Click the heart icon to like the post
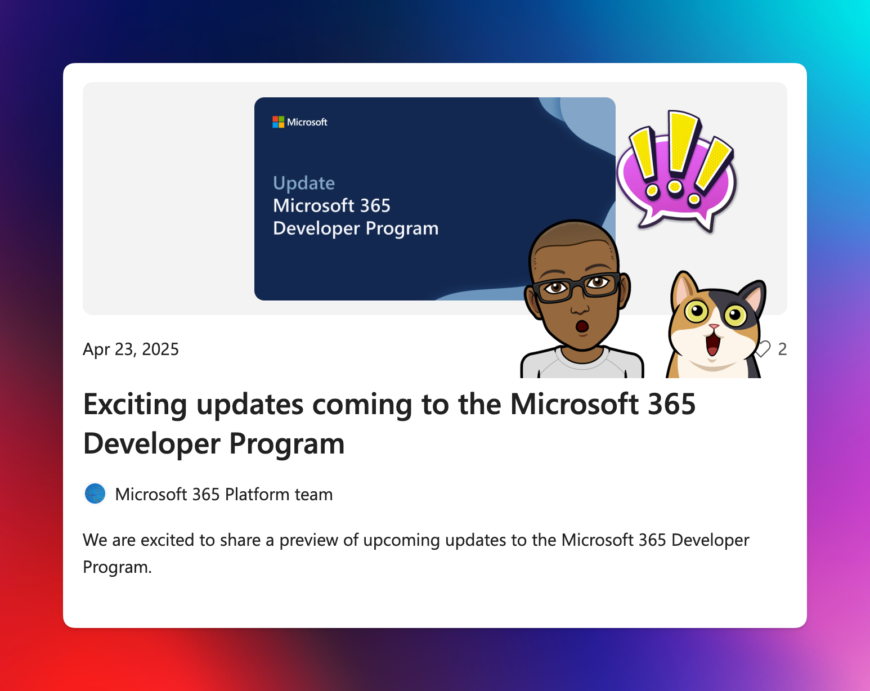This screenshot has height=691, width=870. tap(763, 349)
